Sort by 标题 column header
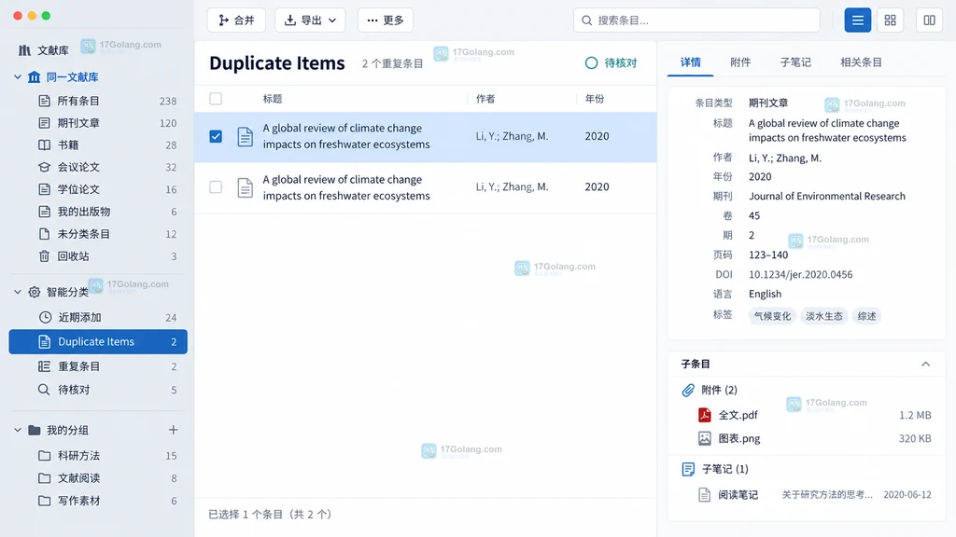 pyautogui.click(x=273, y=99)
